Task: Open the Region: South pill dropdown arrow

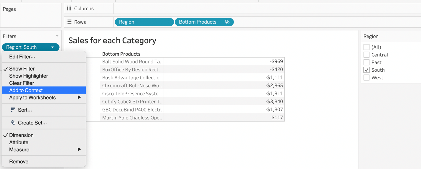Action: coord(52,47)
